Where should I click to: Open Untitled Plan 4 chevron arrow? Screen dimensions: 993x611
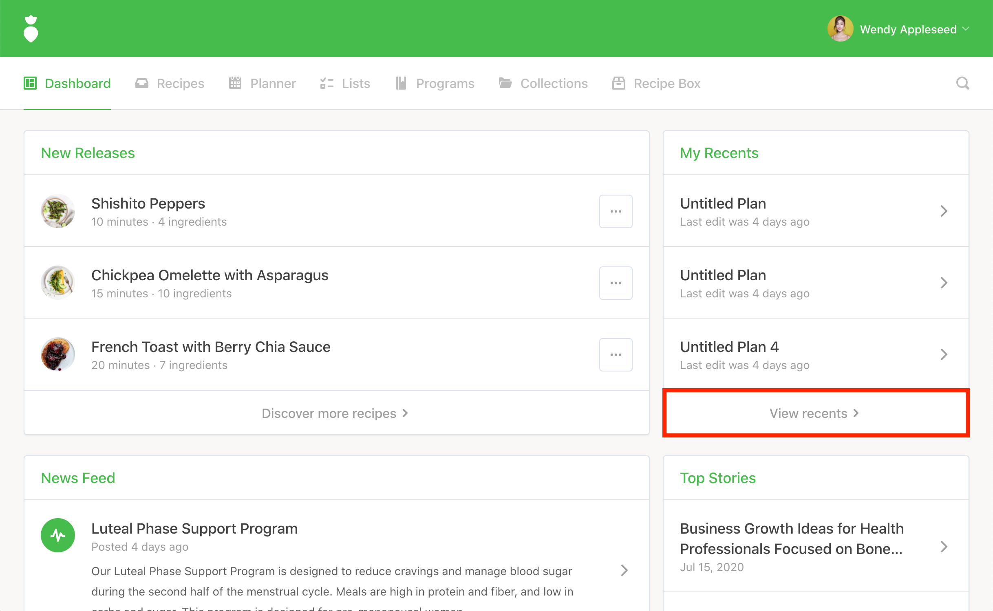(944, 355)
